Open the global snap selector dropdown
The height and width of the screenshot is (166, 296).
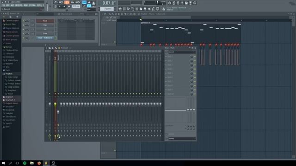91,9
